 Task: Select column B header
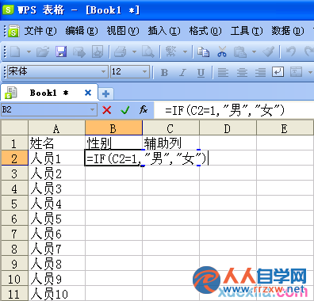113,128
